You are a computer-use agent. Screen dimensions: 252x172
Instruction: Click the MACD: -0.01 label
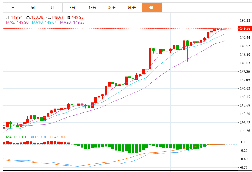point(16,137)
